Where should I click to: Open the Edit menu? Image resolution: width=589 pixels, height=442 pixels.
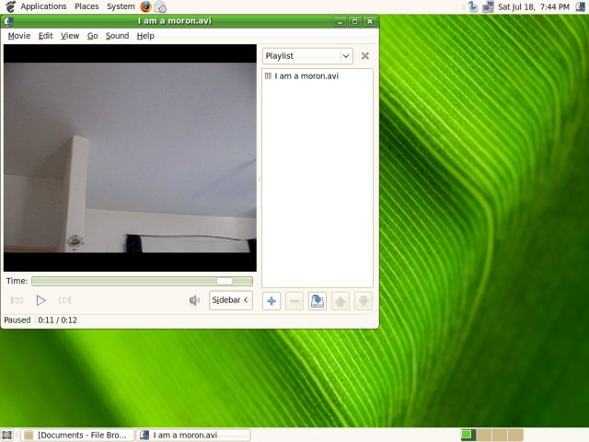[45, 36]
